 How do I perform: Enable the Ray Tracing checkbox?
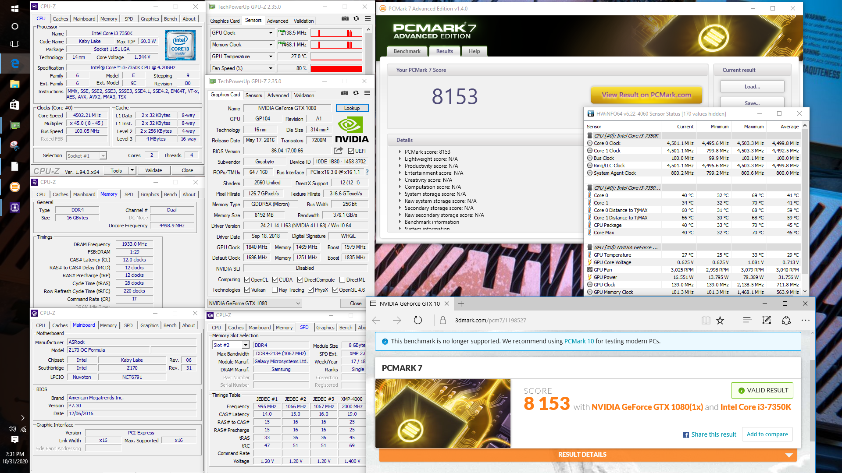coord(275,290)
